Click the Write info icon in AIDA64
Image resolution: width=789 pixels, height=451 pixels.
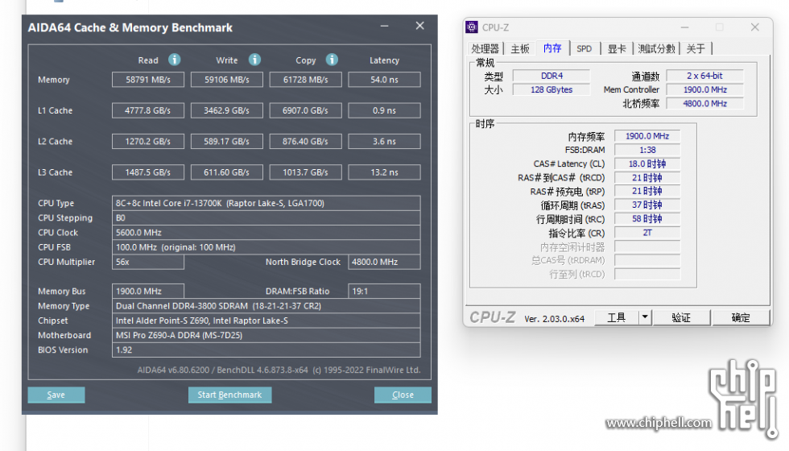pos(254,60)
